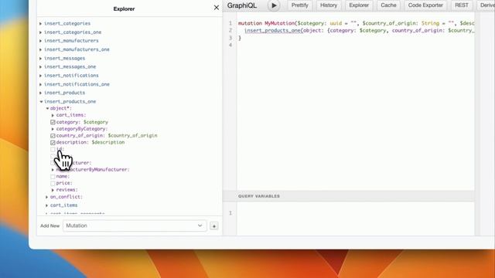Expand the insert_categories_one node

41,32
